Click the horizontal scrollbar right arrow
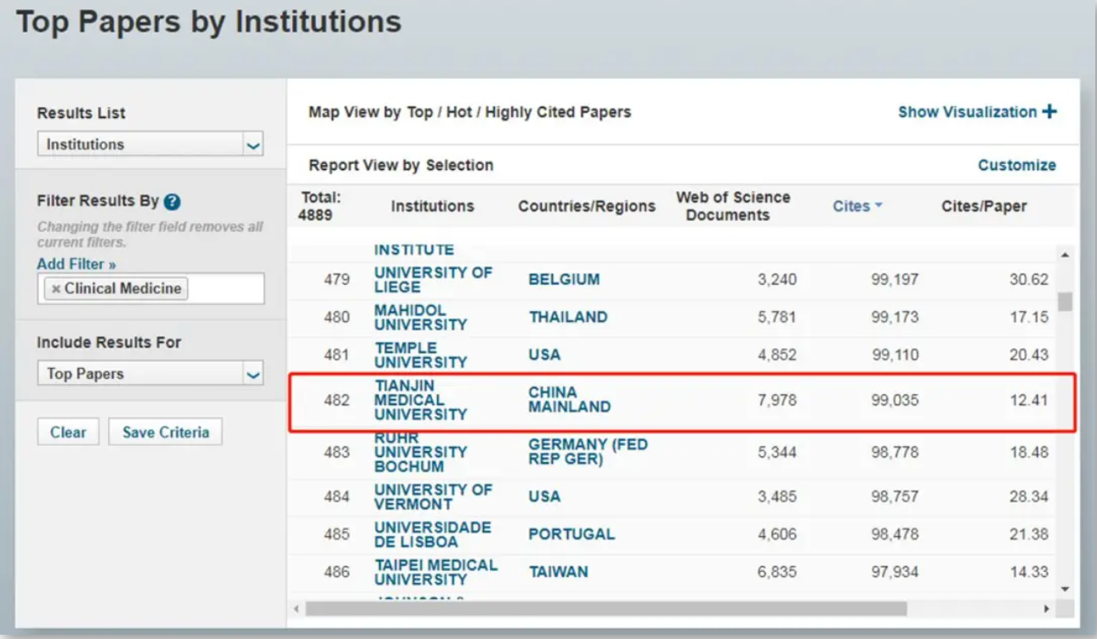Screen dimensions: 1097x639 [x=1047, y=608]
